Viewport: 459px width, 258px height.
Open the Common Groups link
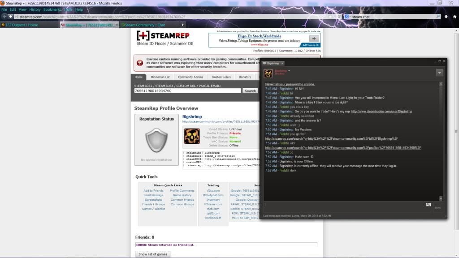click(x=182, y=204)
